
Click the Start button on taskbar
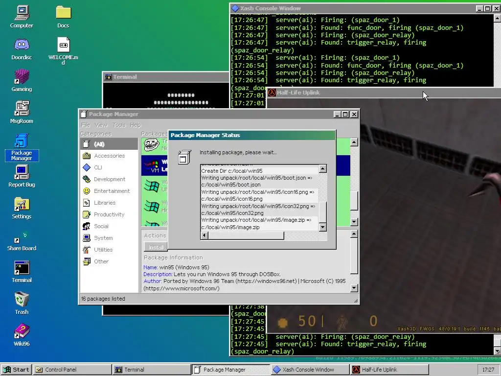point(16,370)
